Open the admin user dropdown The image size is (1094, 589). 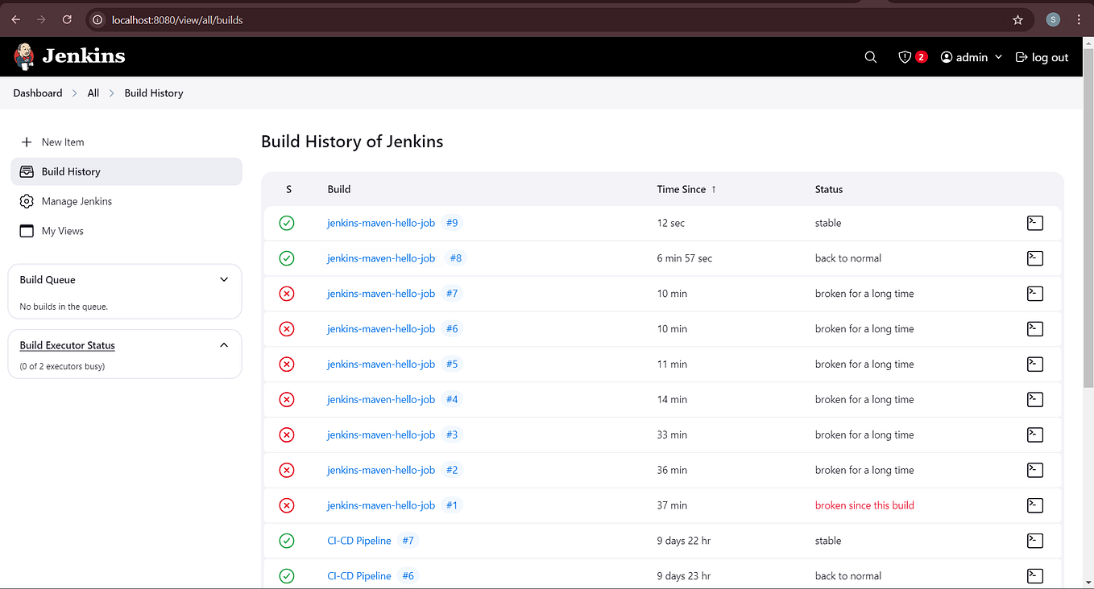click(x=971, y=56)
